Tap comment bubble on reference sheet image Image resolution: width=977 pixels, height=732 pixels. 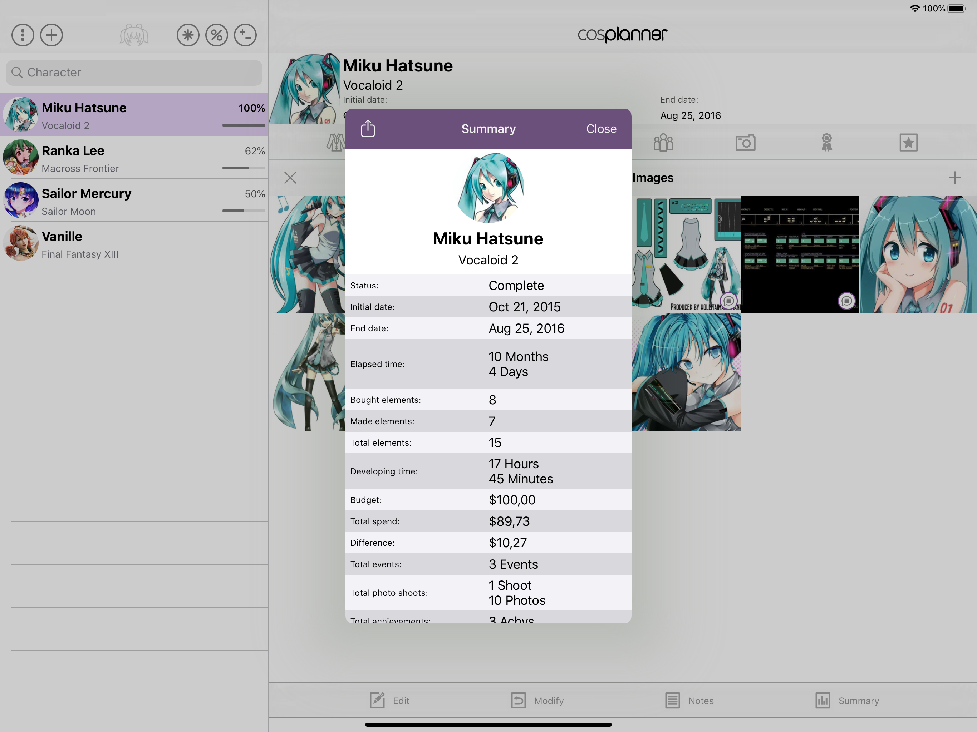pos(729,301)
